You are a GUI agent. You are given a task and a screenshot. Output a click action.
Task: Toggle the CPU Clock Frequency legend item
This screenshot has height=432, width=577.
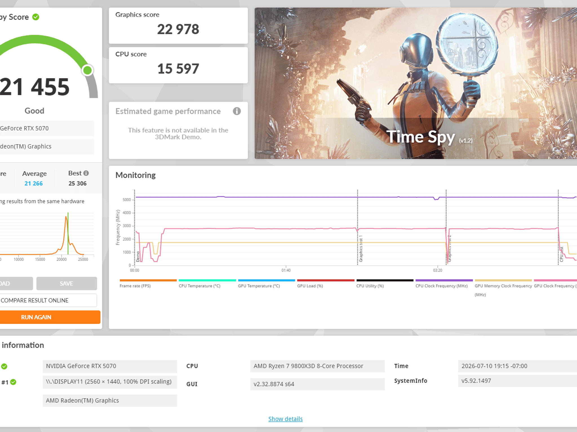click(444, 284)
